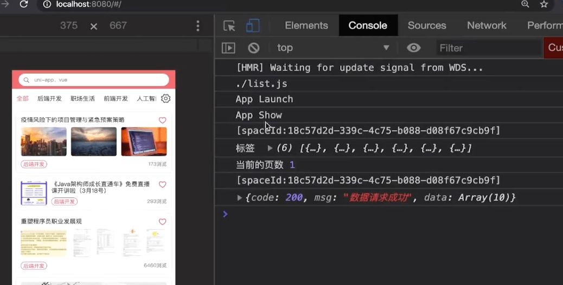The image size is (563, 285).
Task: Expand the code 200 response object
Action: click(x=240, y=197)
